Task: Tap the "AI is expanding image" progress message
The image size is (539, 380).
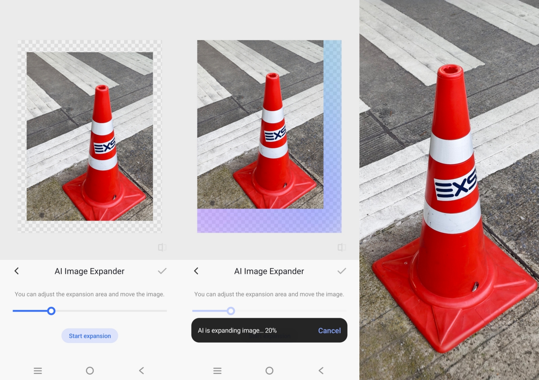Action: pyautogui.click(x=237, y=331)
